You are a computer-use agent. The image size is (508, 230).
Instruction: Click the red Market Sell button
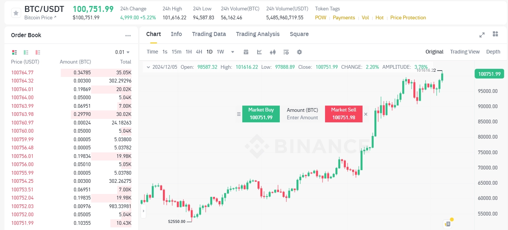coord(343,114)
